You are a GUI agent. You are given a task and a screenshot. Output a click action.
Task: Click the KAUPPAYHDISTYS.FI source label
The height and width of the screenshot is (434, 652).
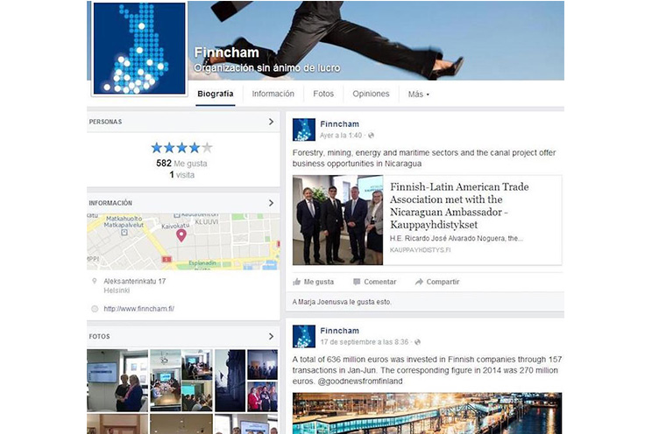[420, 250]
